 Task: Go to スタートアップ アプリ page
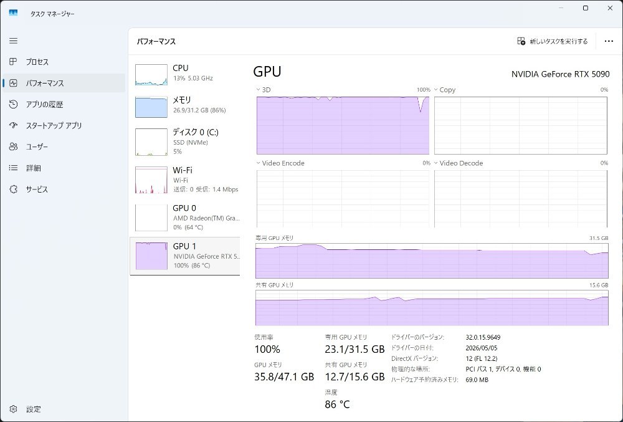[x=64, y=125]
